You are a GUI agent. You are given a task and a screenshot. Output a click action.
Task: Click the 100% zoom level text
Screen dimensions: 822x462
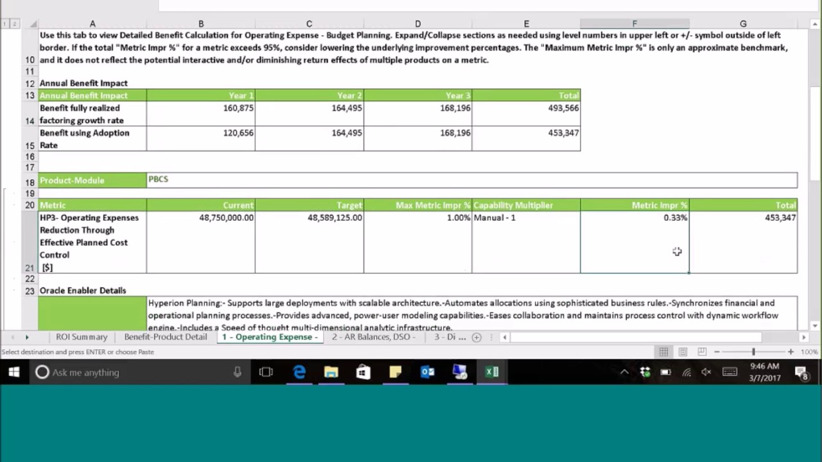pos(809,352)
